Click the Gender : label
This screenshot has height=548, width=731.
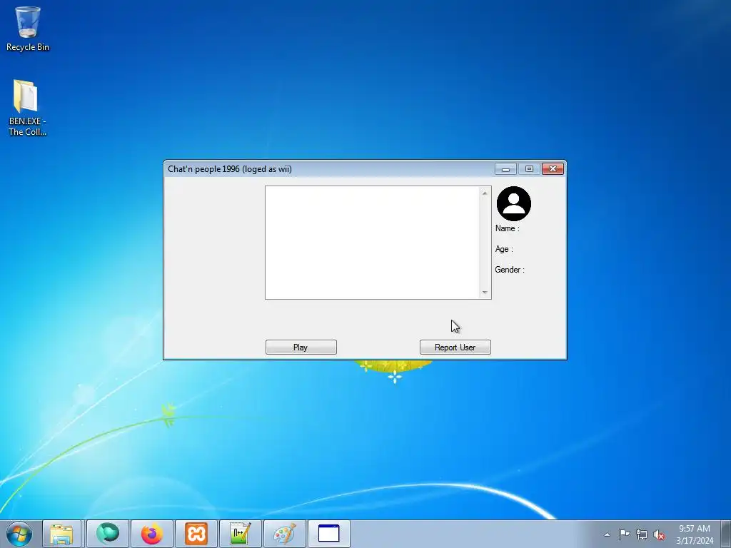pyautogui.click(x=510, y=269)
